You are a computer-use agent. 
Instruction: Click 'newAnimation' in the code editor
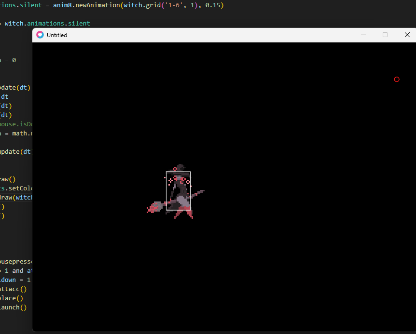click(x=97, y=5)
